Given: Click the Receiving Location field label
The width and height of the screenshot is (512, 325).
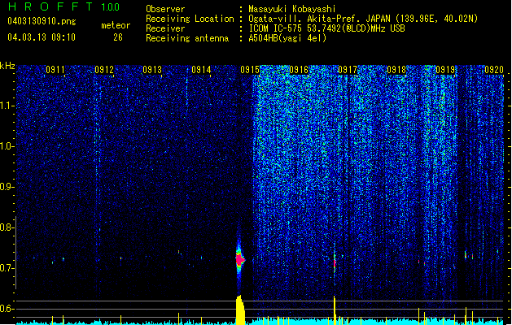Looking at the screenshot, I should pyautogui.click(x=190, y=19).
